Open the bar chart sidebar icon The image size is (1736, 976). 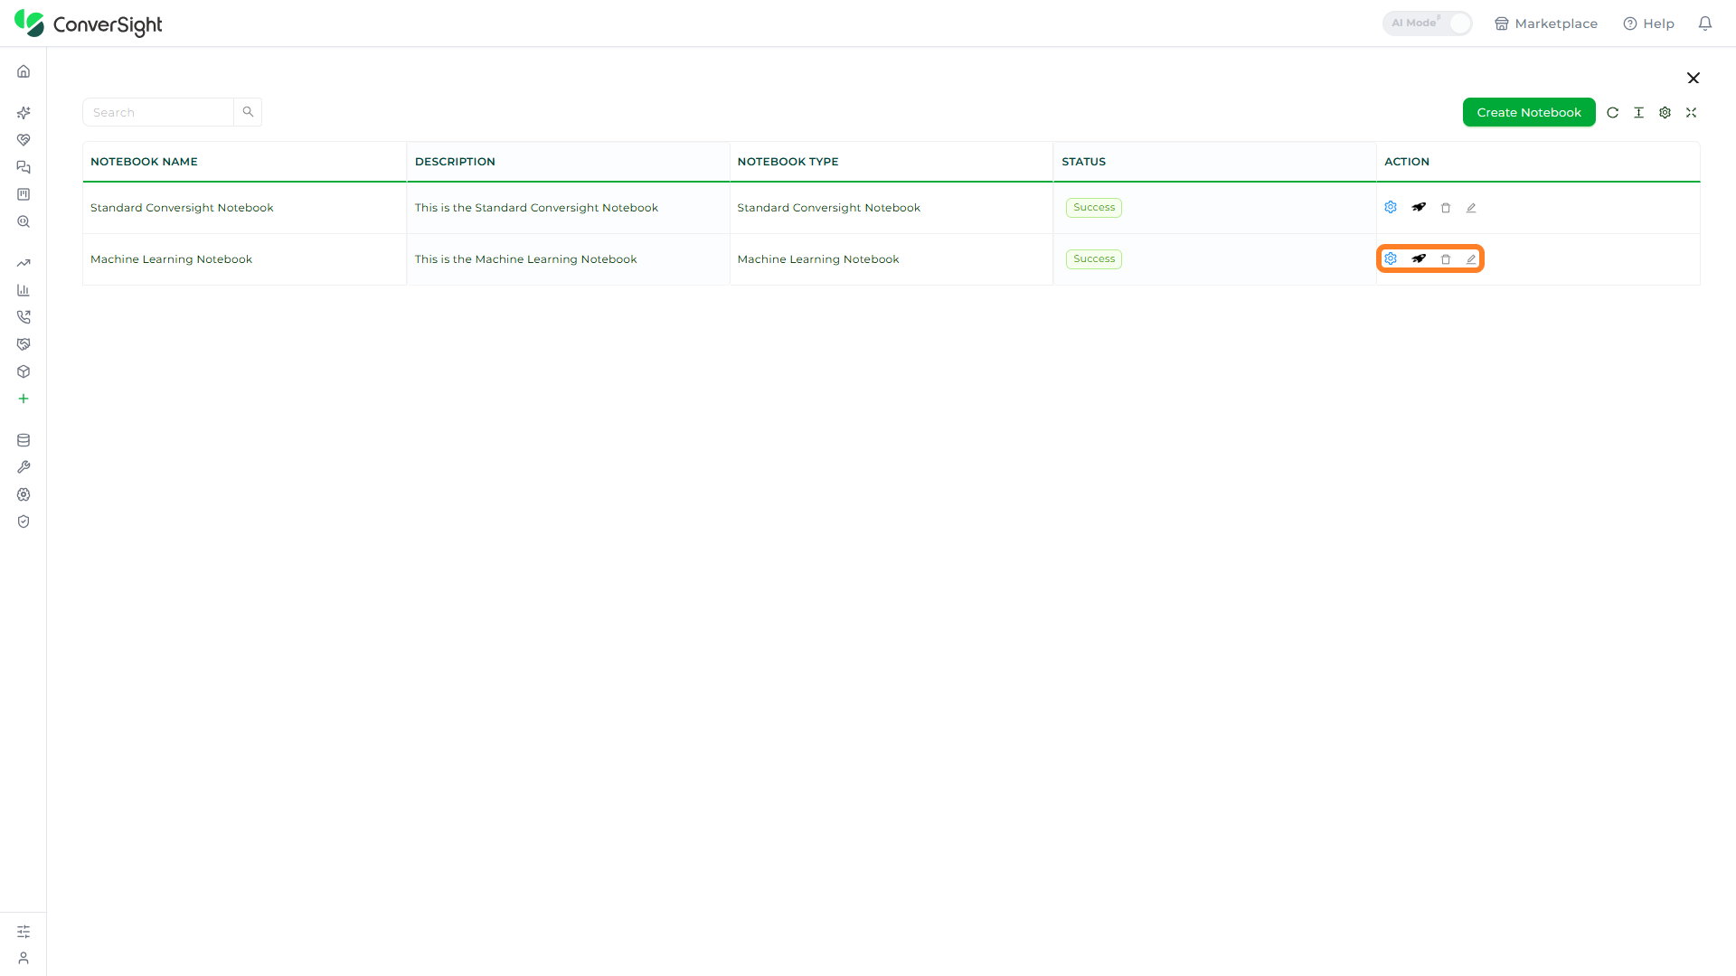point(24,290)
